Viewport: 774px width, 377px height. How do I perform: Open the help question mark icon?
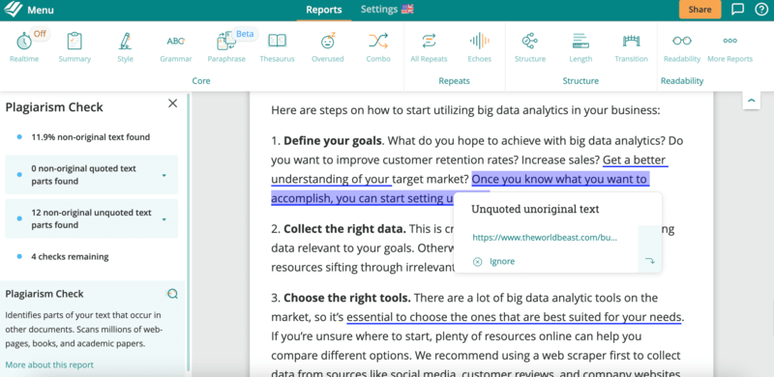(x=761, y=10)
